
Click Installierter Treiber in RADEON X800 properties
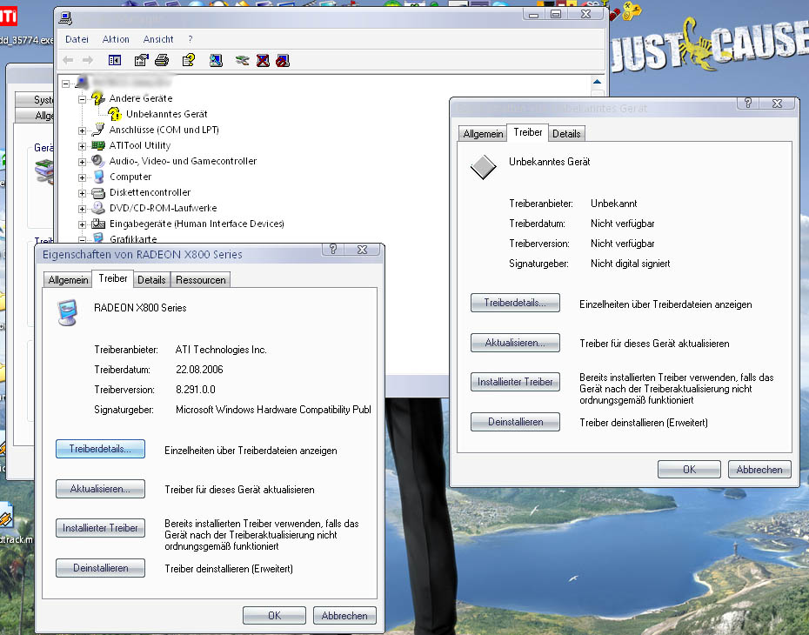point(100,528)
